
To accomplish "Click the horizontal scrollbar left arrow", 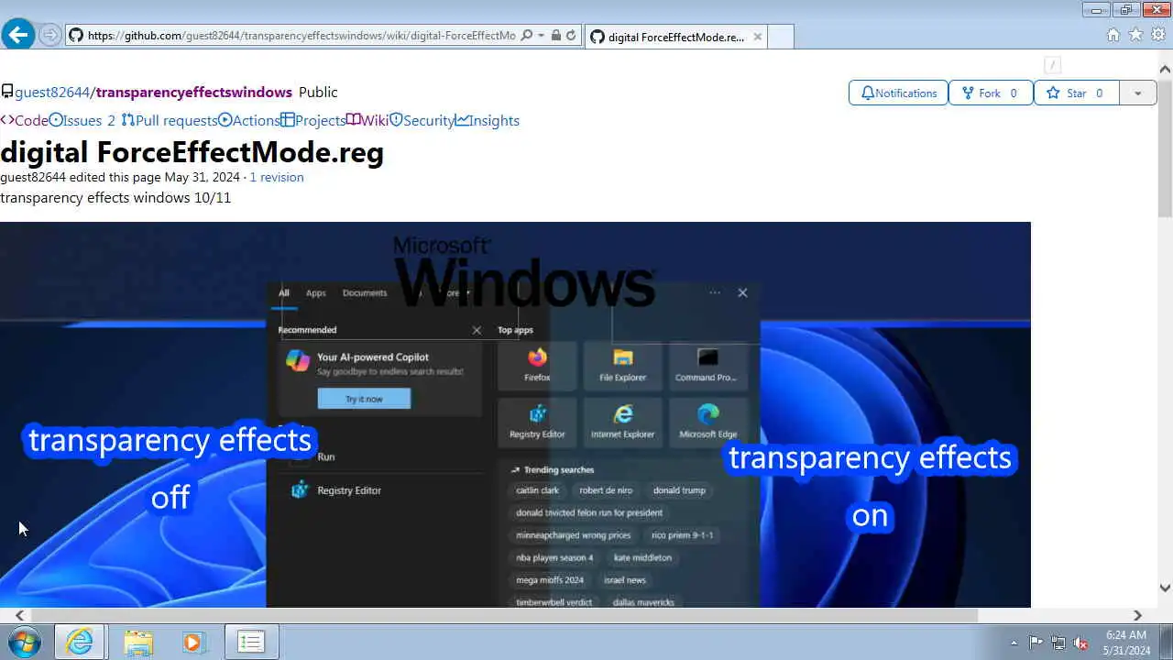I will tap(20, 616).
